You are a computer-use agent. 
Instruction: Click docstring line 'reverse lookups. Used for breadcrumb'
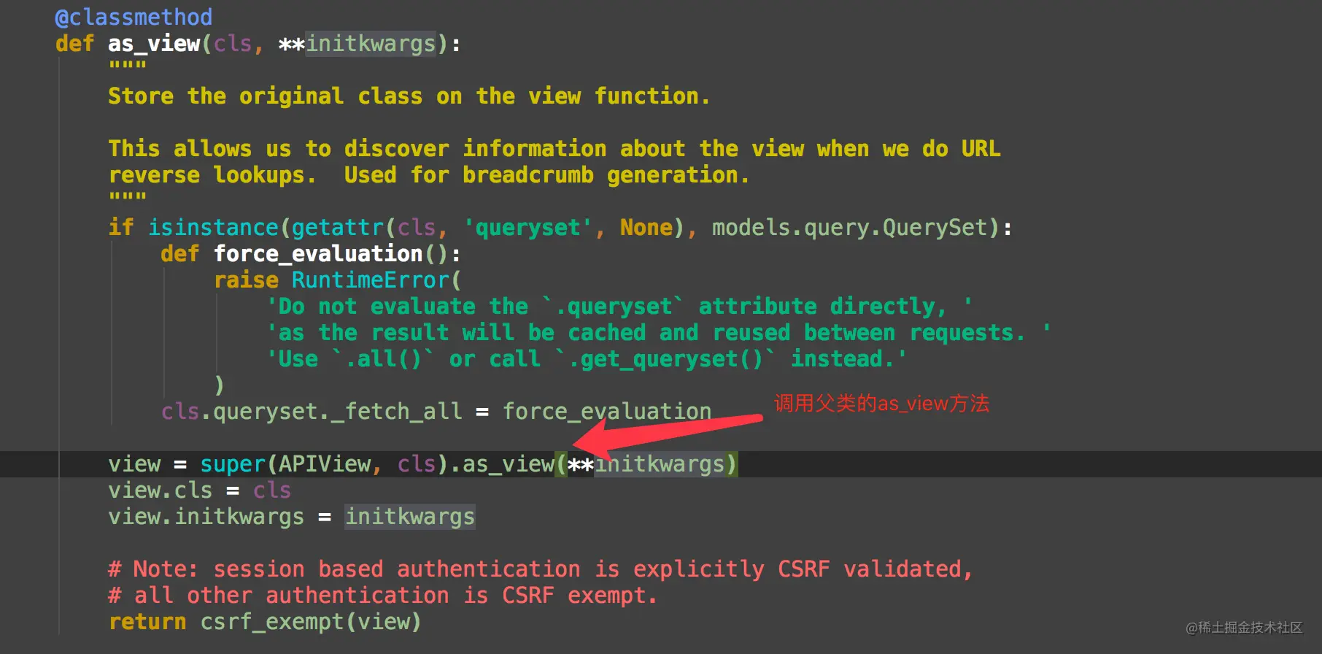tap(429, 175)
